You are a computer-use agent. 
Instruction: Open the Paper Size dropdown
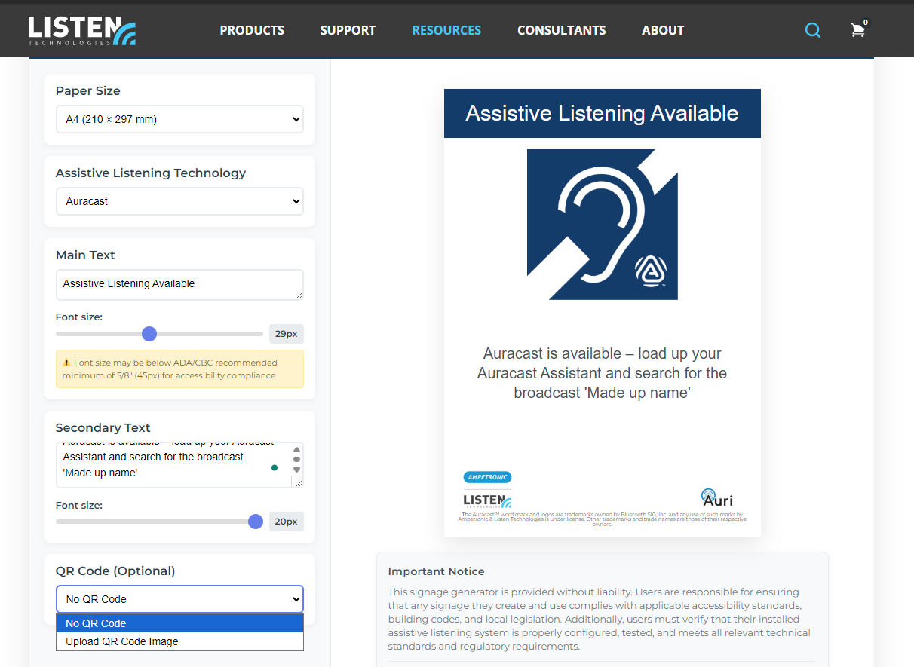pos(179,119)
